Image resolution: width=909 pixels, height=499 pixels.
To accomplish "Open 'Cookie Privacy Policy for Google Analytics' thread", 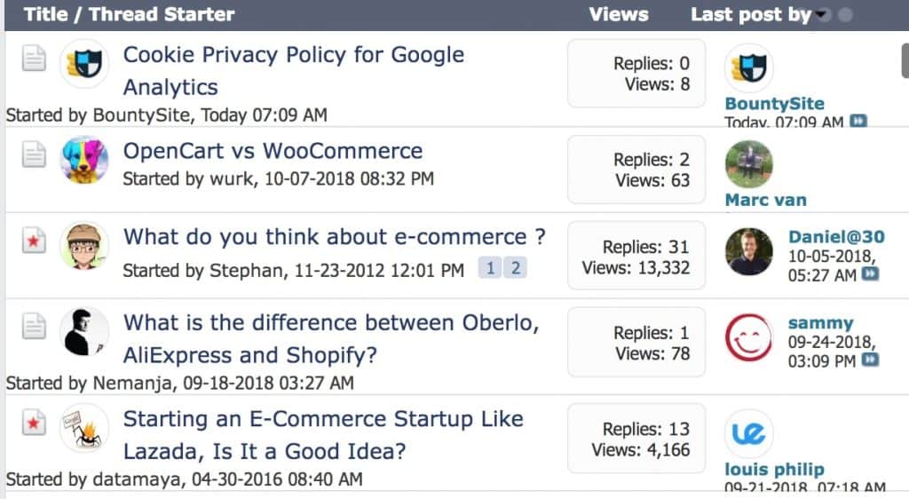I will (293, 55).
